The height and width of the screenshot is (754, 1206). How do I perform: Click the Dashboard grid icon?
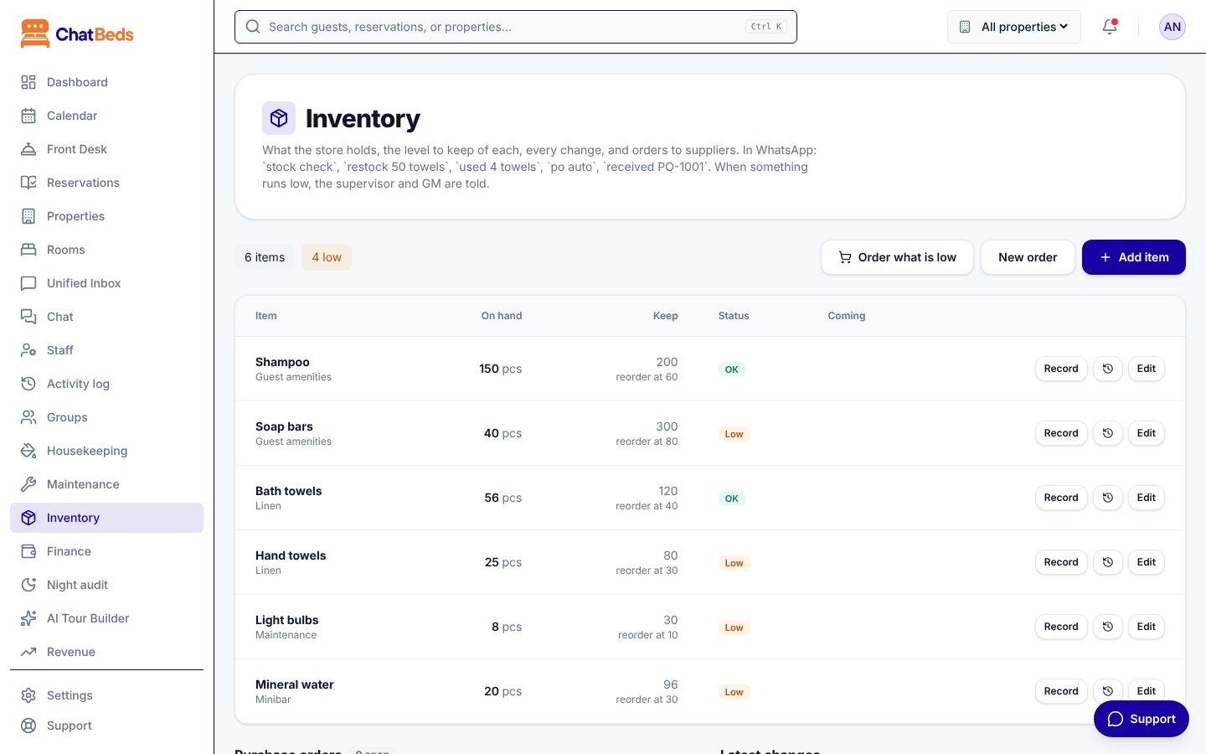tap(28, 82)
